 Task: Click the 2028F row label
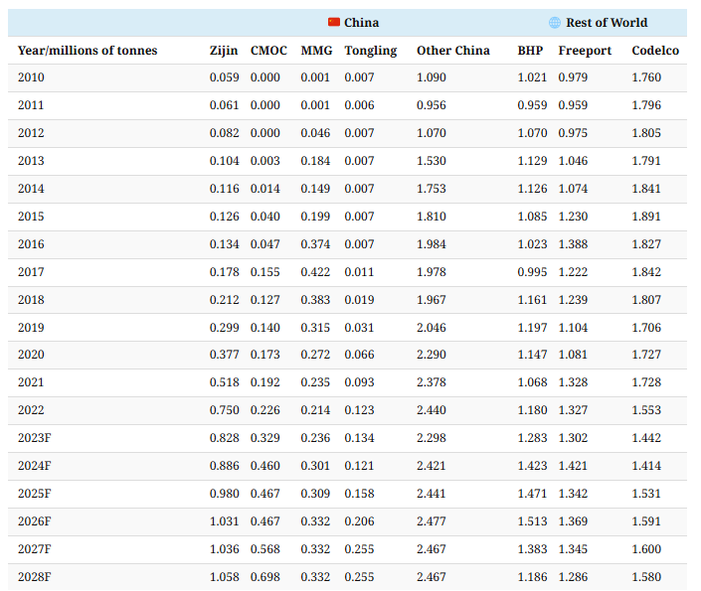(34, 577)
